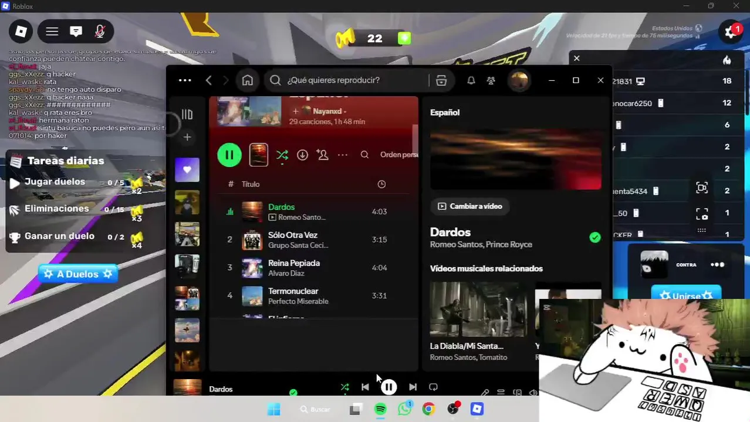Viewport: 750px width, 422px height.
Task: Open Roblox hamburger menu
Action: tap(52, 32)
